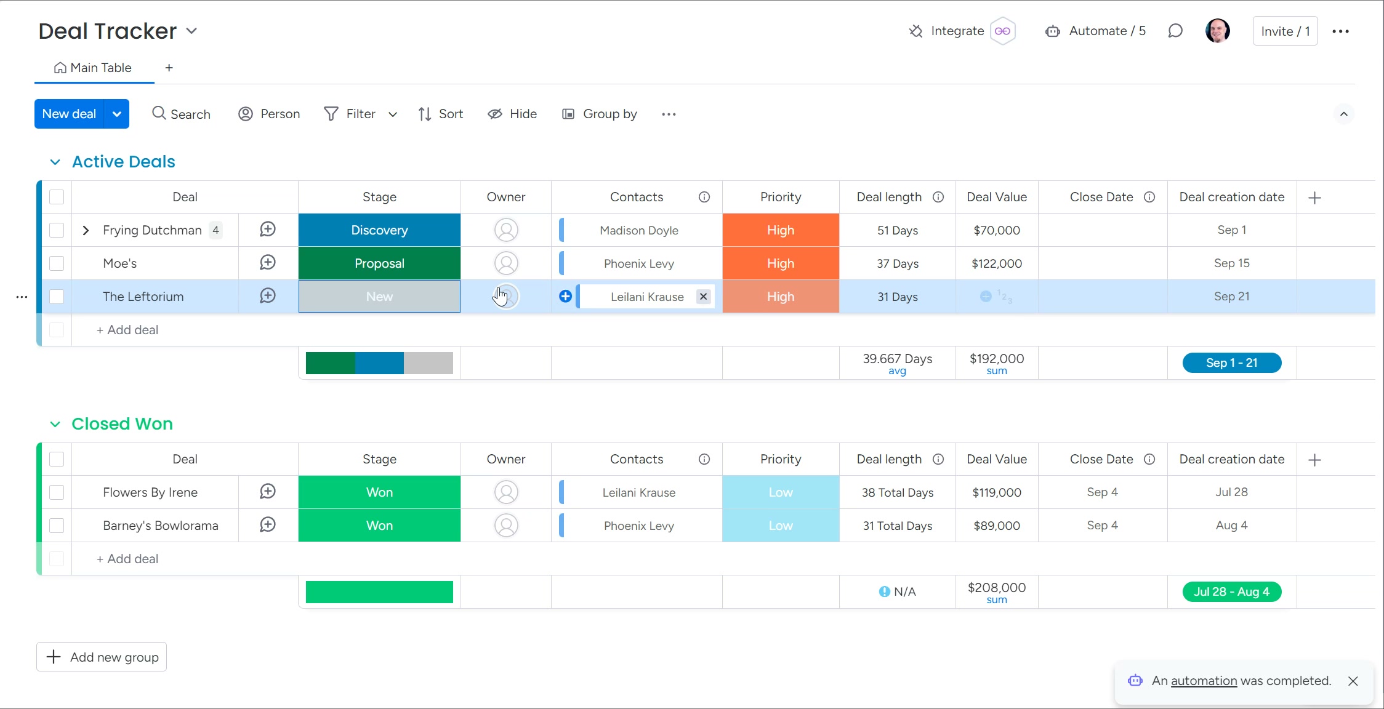
Task: Open the Integrate center
Action: click(x=957, y=31)
